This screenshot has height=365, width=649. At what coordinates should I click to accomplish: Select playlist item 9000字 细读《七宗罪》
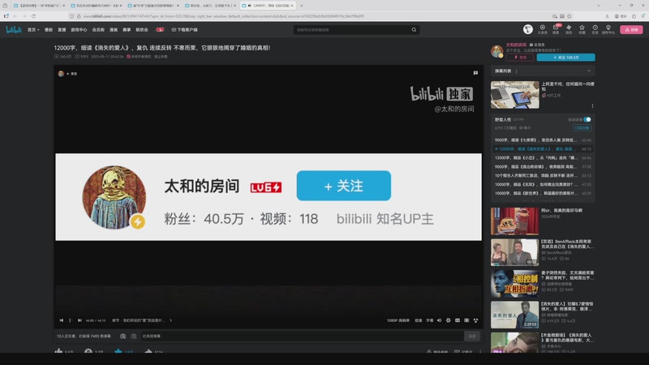[543, 140]
